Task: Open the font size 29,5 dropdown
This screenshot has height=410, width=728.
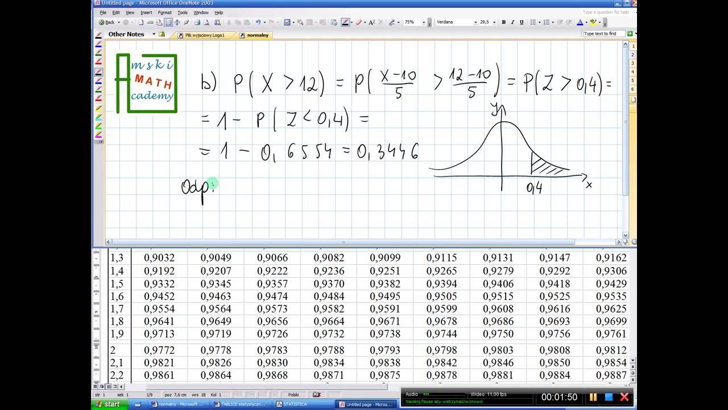Action: coord(494,22)
